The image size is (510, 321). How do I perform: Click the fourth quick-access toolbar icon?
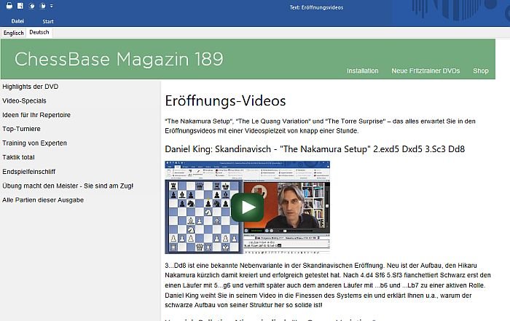42,6
